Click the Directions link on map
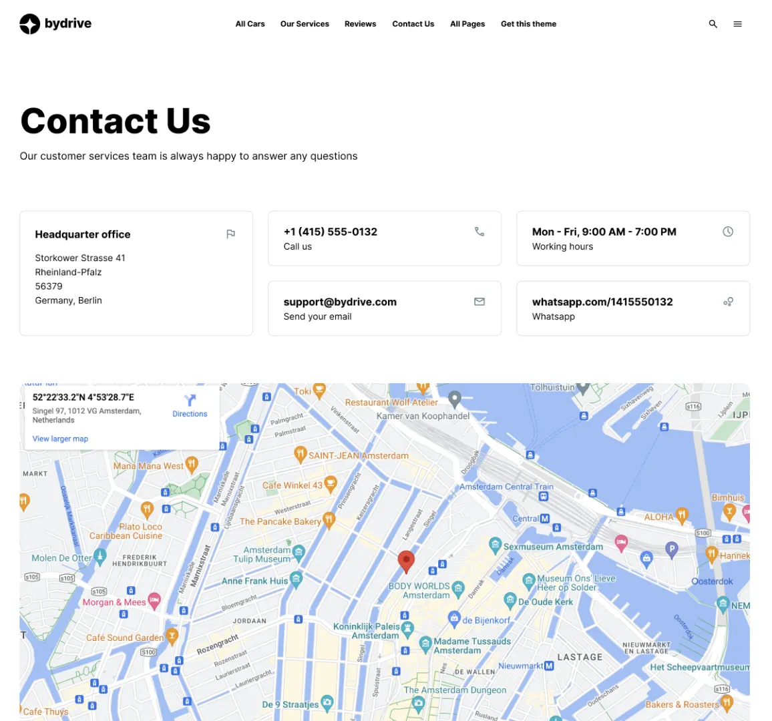 click(x=190, y=414)
